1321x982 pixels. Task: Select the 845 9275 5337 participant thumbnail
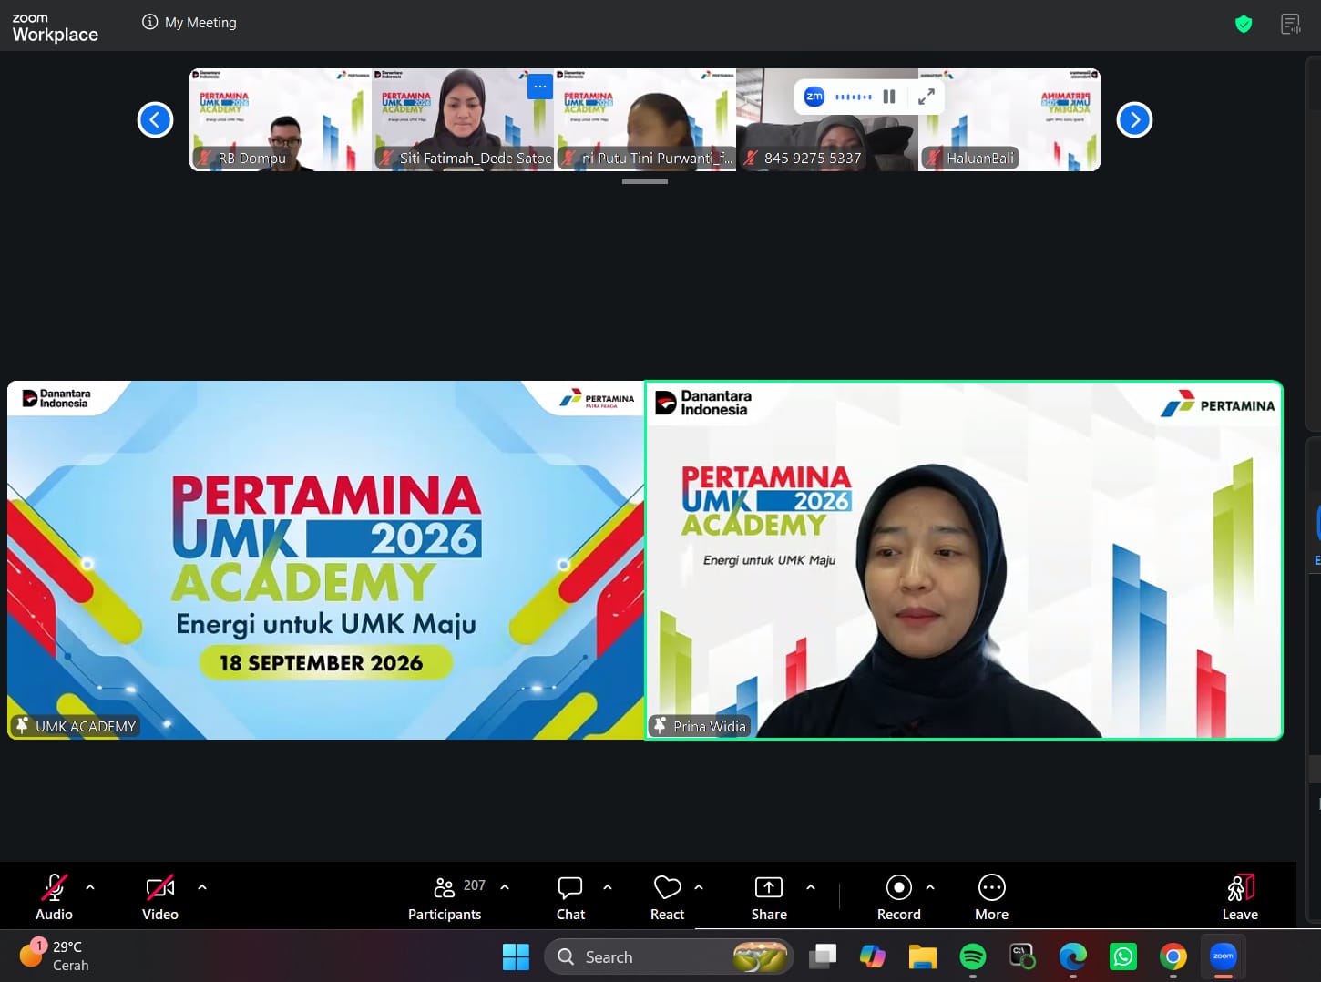coord(827,119)
